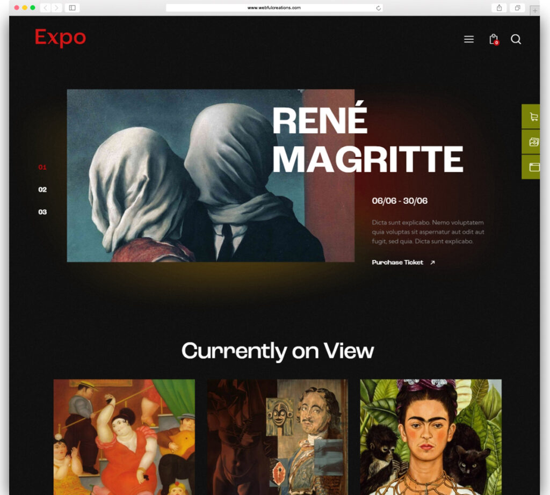Open the hamburger navigation menu

[x=468, y=39]
